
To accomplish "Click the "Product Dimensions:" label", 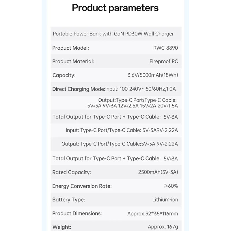I will click(77, 214).
